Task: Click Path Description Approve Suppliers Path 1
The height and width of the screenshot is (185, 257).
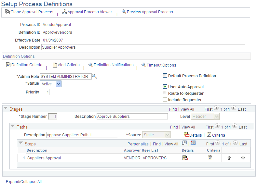Action: click(82, 135)
